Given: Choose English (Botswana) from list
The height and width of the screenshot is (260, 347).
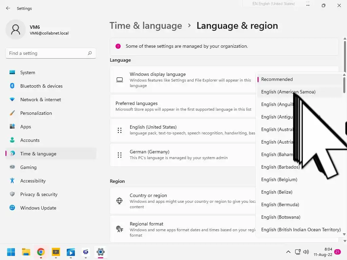Looking at the screenshot, I should tap(300, 217).
